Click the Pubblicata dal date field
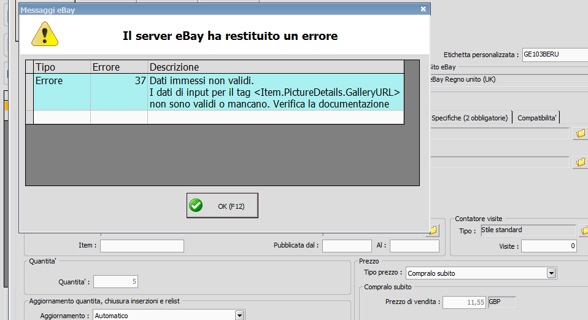Viewport: 588px width, 320px height. [347, 246]
